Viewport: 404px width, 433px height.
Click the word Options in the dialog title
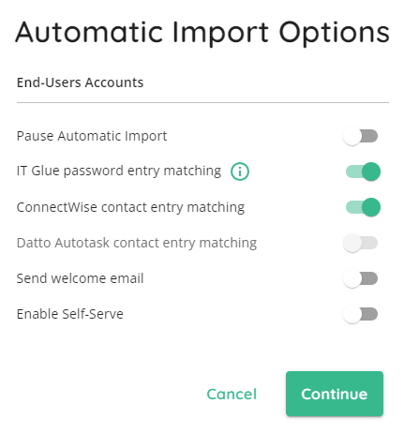(334, 34)
